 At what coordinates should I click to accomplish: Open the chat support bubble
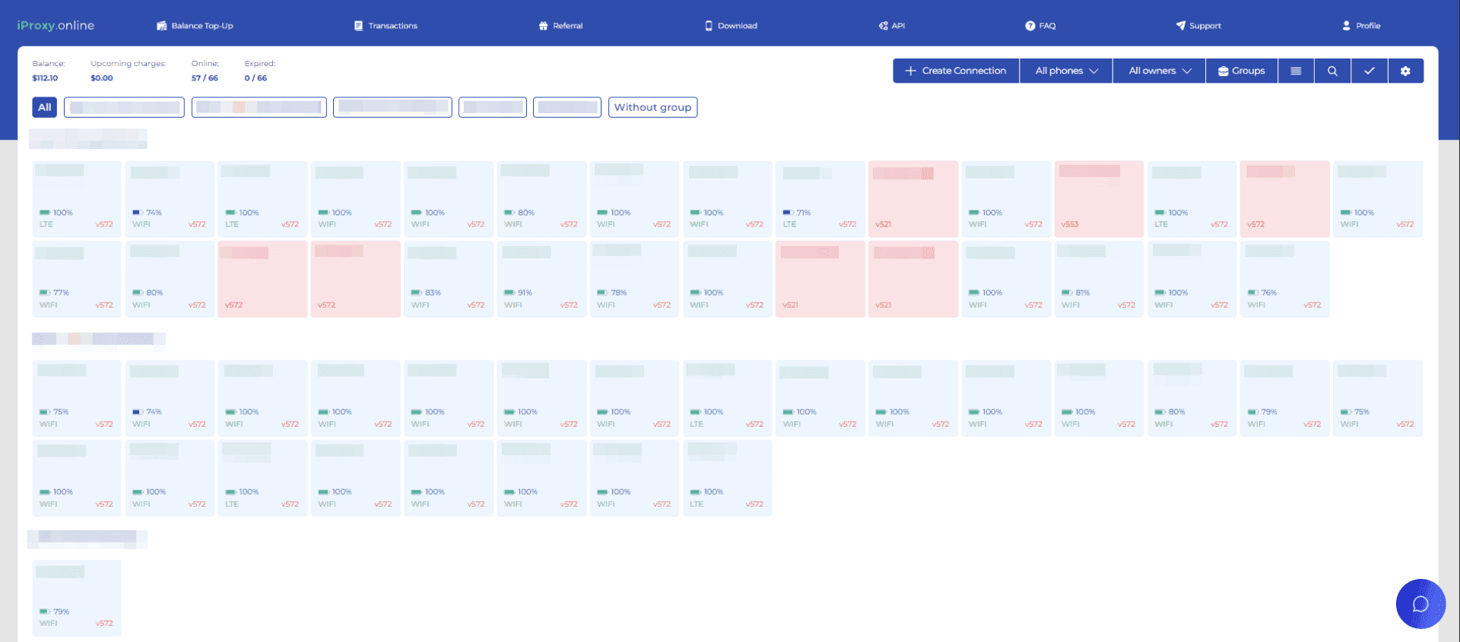(1420, 604)
